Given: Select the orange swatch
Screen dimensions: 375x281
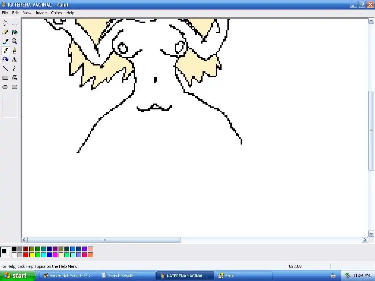Looking at the screenshot, I should [x=90, y=255].
